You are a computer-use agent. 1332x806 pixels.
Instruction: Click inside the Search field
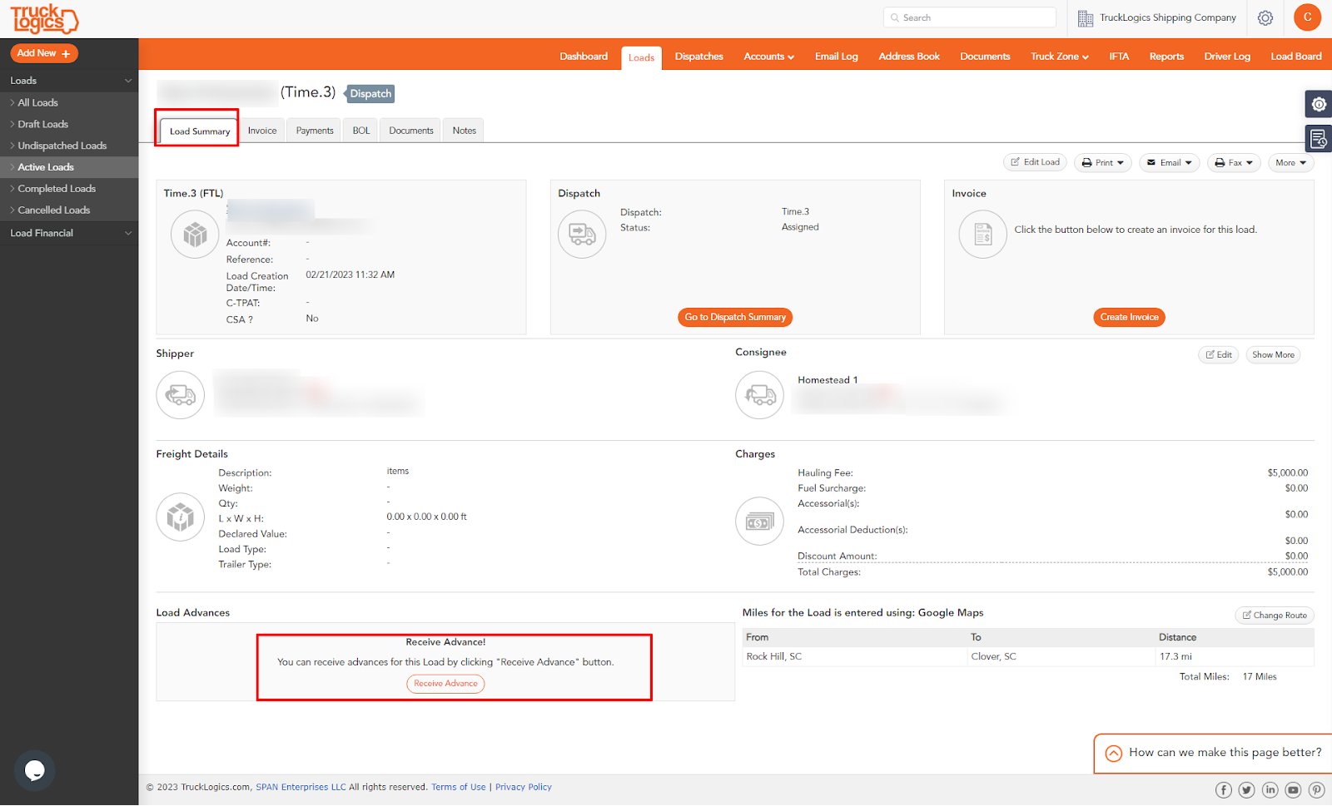[969, 17]
